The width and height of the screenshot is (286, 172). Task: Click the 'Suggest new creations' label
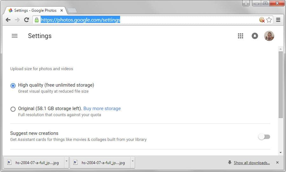(34, 133)
